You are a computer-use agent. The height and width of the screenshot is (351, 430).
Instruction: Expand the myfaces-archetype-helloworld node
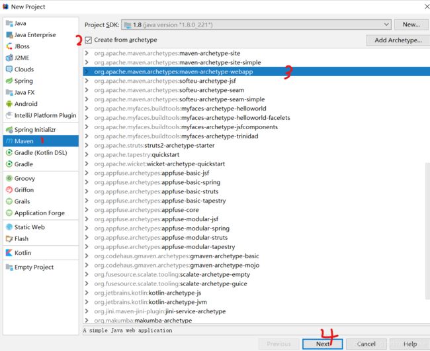pos(87,109)
